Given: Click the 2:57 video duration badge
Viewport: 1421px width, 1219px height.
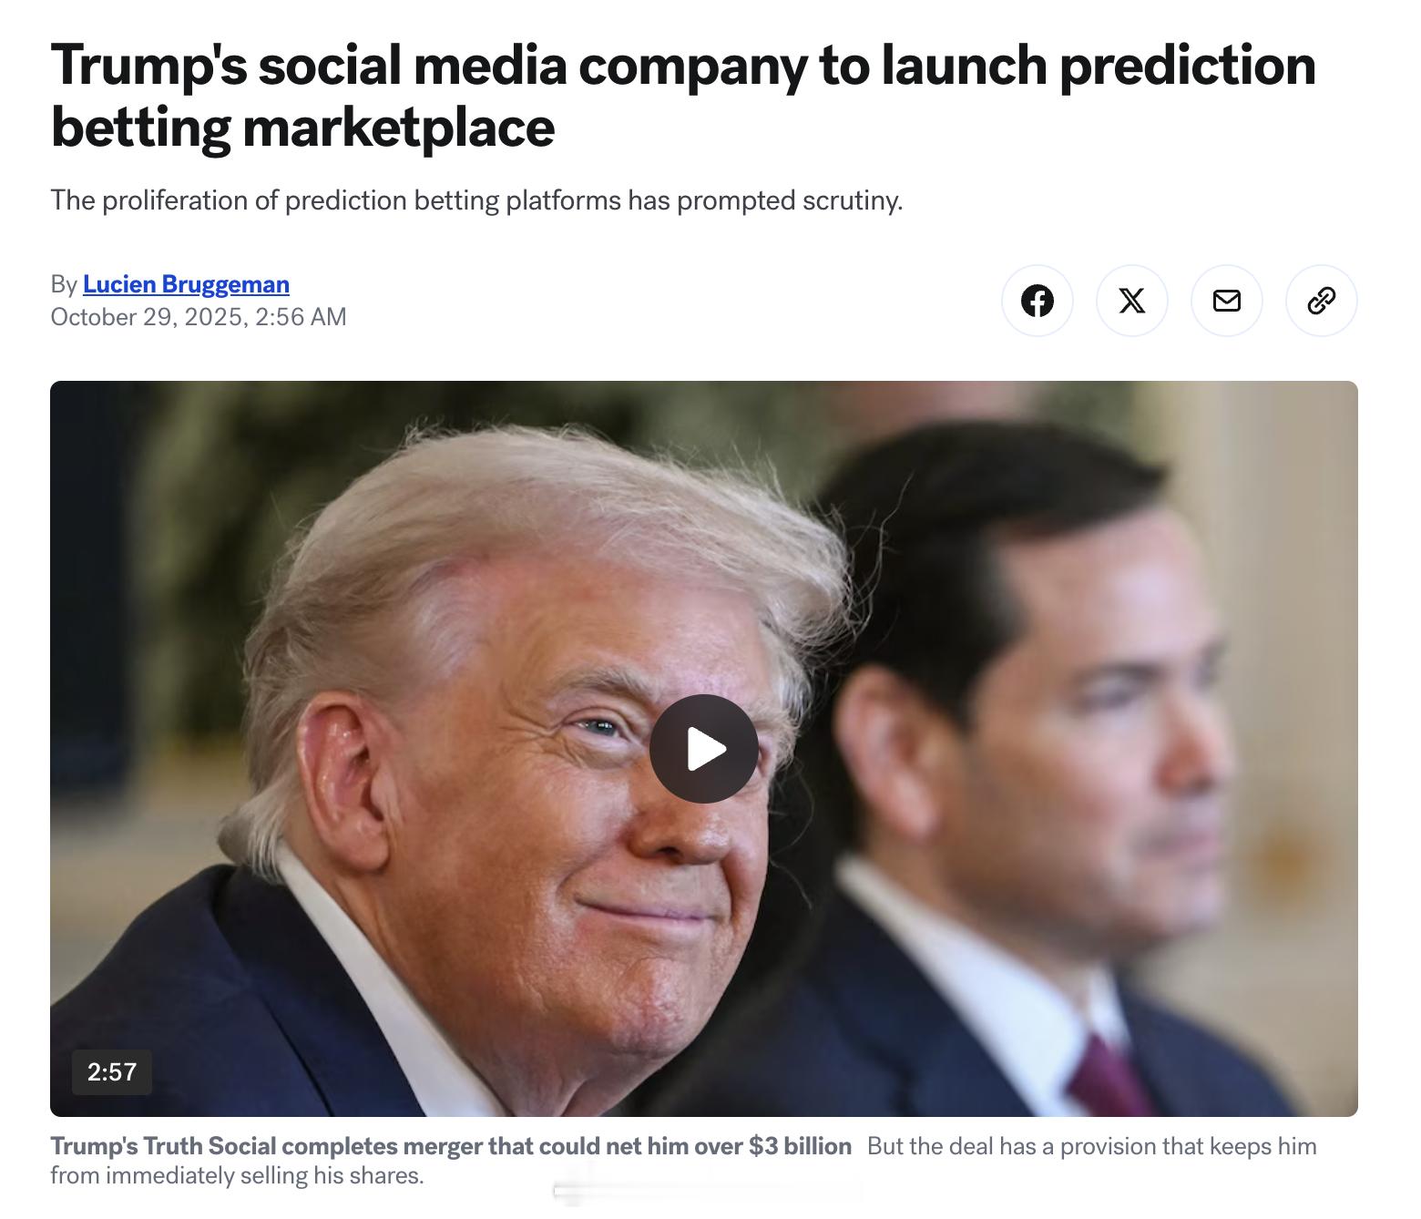Looking at the screenshot, I should point(111,1072).
